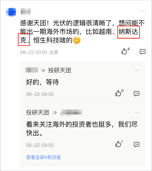Viewport: 152px width, 171px height.
Task: Like the '好的，等待' reply
Action: pos(118,93)
